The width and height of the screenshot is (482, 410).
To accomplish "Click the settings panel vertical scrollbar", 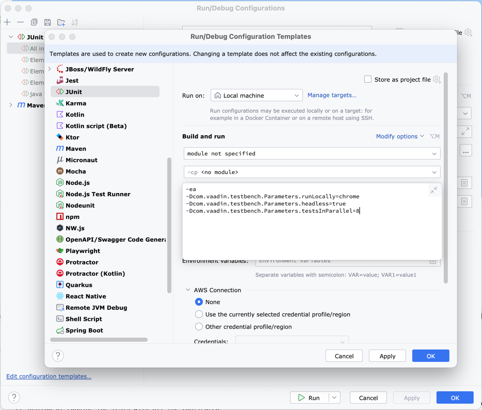I will (446, 178).
